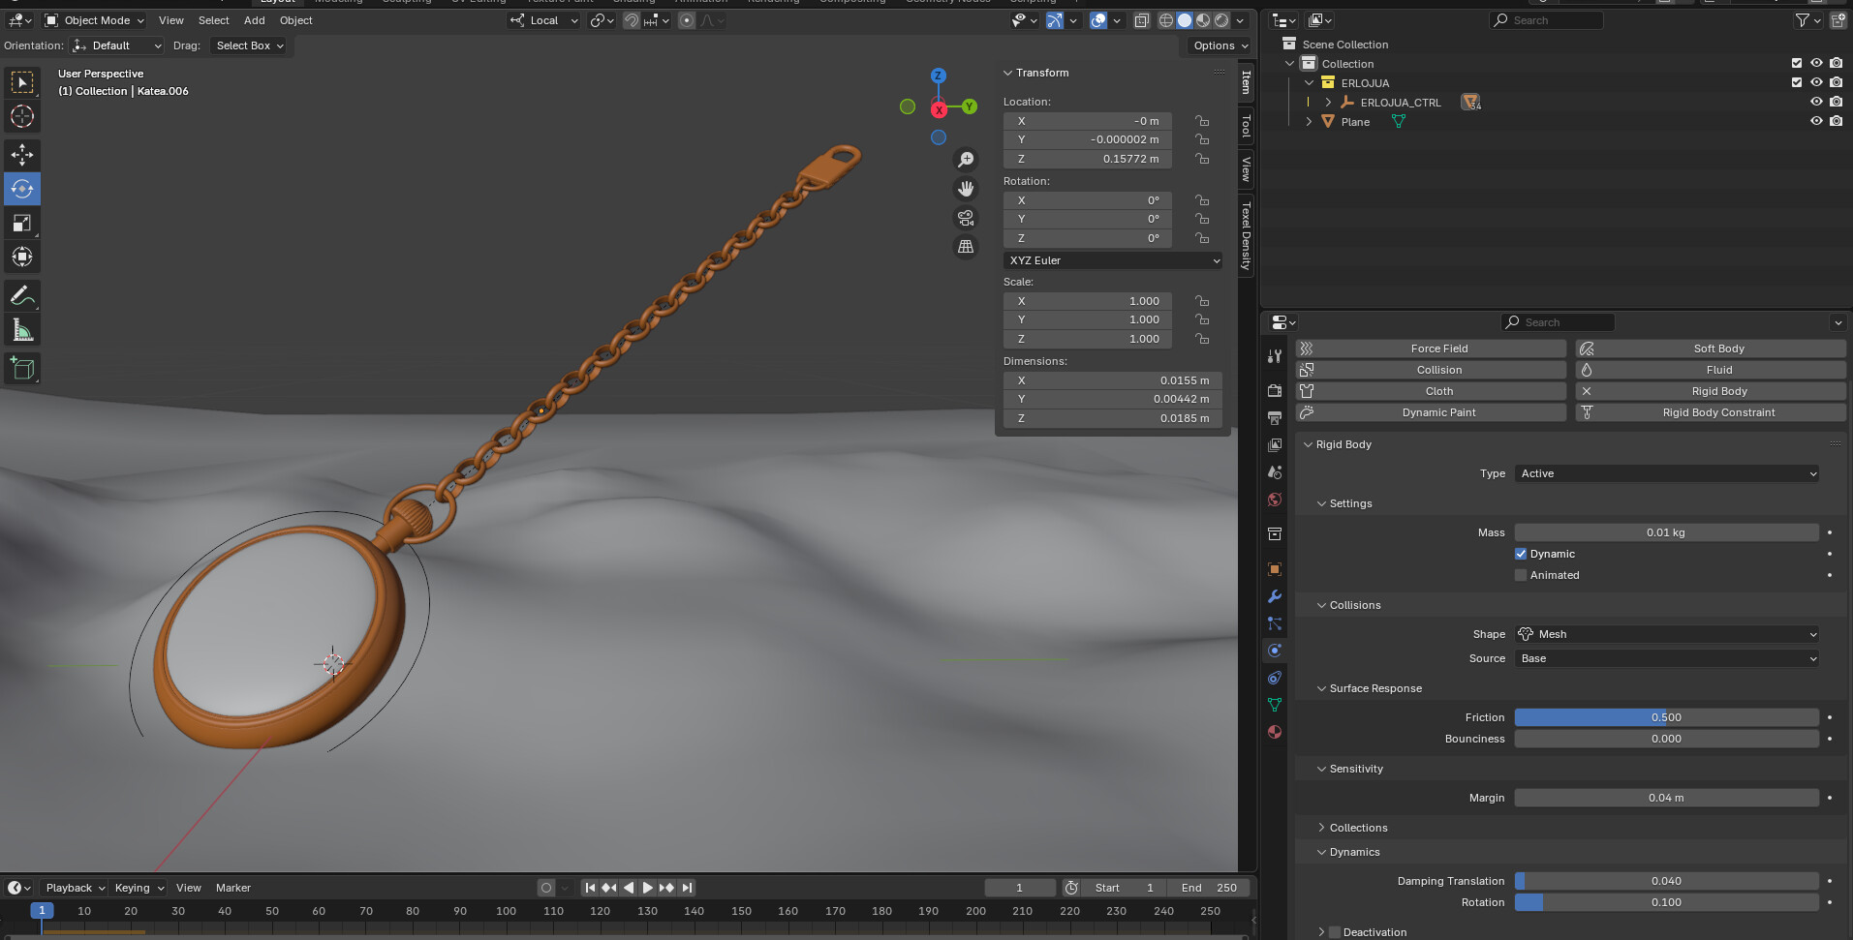Click the Cloth physics button
The image size is (1853, 940).
(1432, 391)
